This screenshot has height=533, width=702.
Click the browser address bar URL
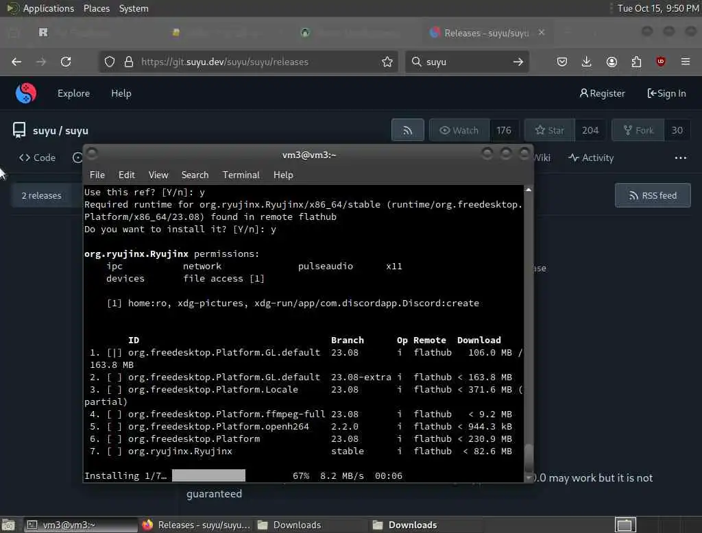click(225, 62)
